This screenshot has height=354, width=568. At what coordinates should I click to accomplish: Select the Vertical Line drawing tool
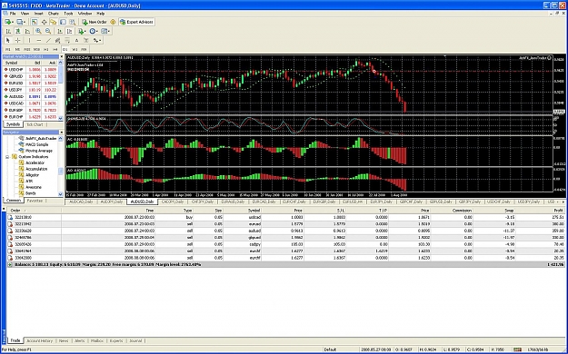coord(29,41)
